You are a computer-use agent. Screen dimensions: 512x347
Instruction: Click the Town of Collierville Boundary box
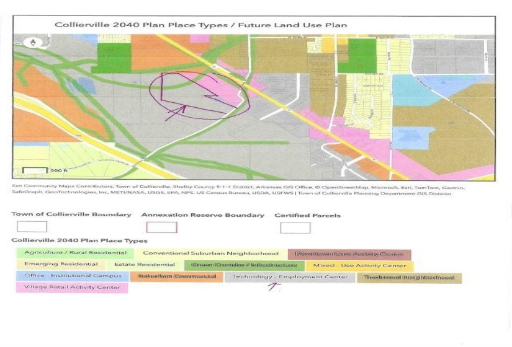(28, 227)
